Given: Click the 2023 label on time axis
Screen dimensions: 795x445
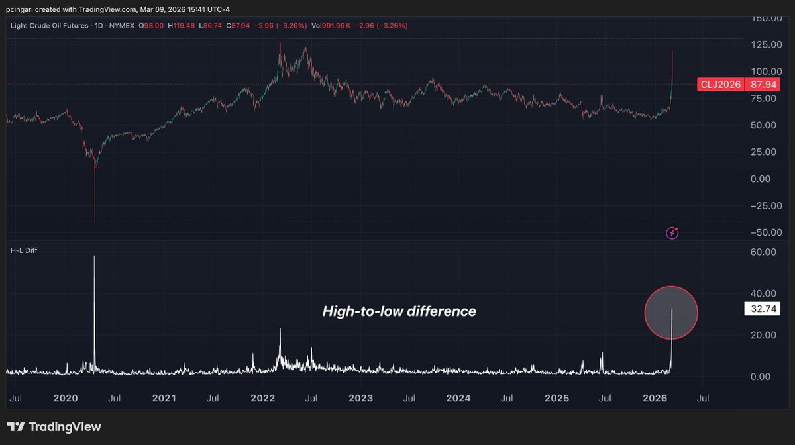Looking at the screenshot, I should [x=360, y=398].
